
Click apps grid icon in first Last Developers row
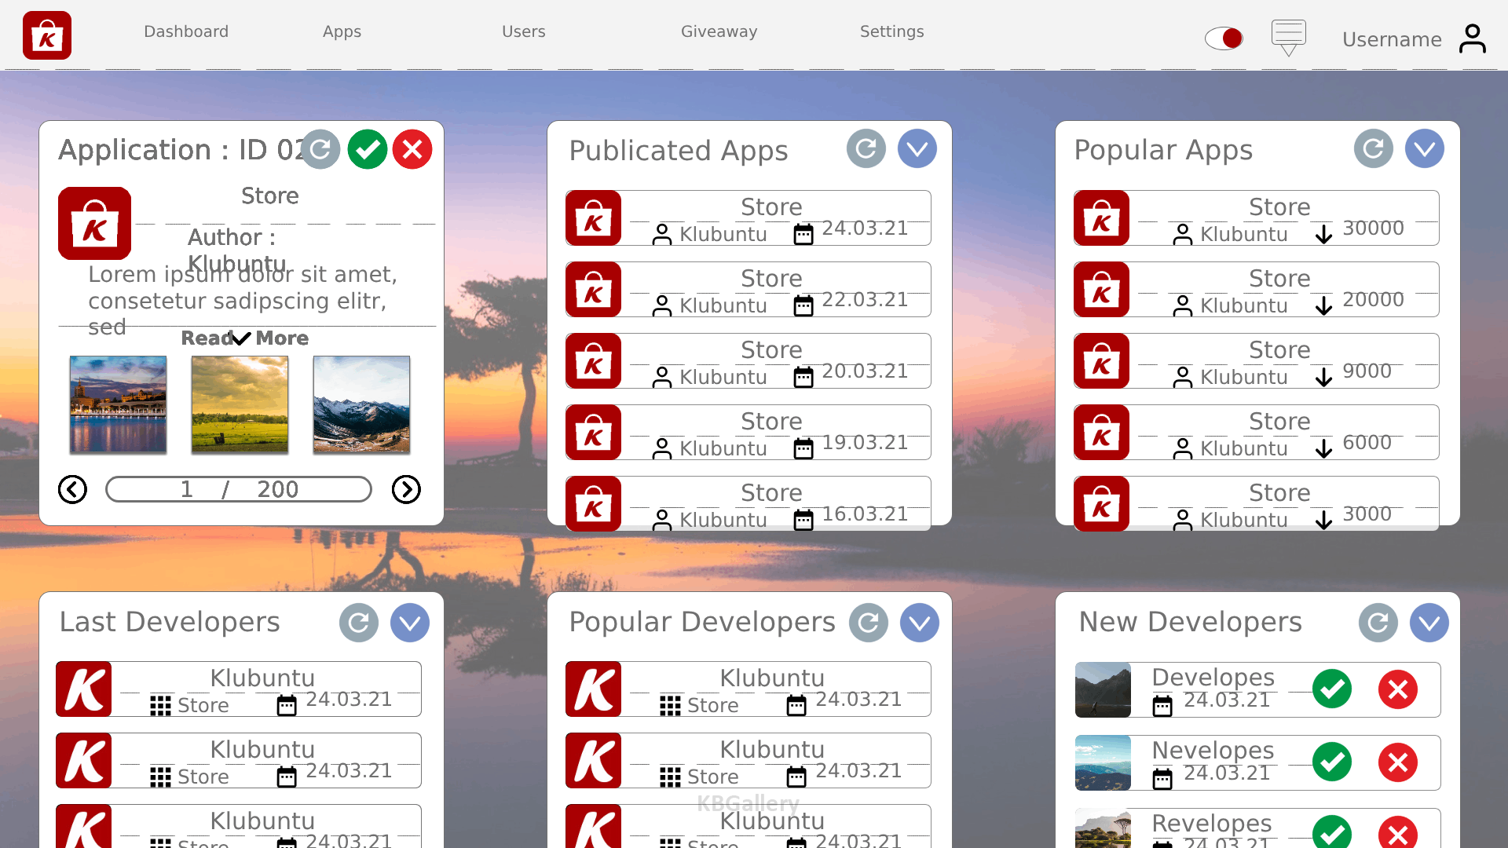[160, 706]
